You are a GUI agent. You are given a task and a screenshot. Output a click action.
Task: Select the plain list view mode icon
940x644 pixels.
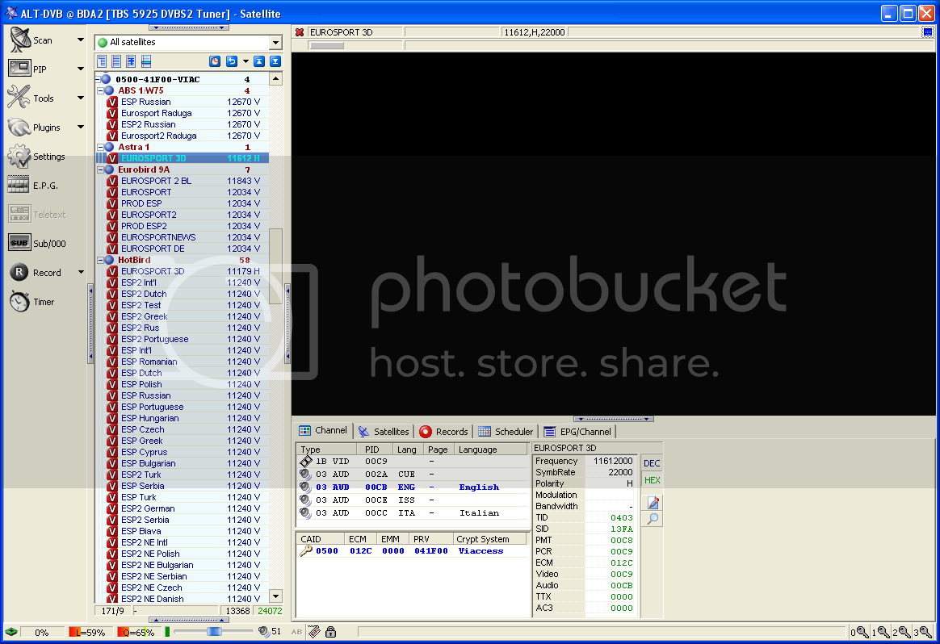coord(116,61)
